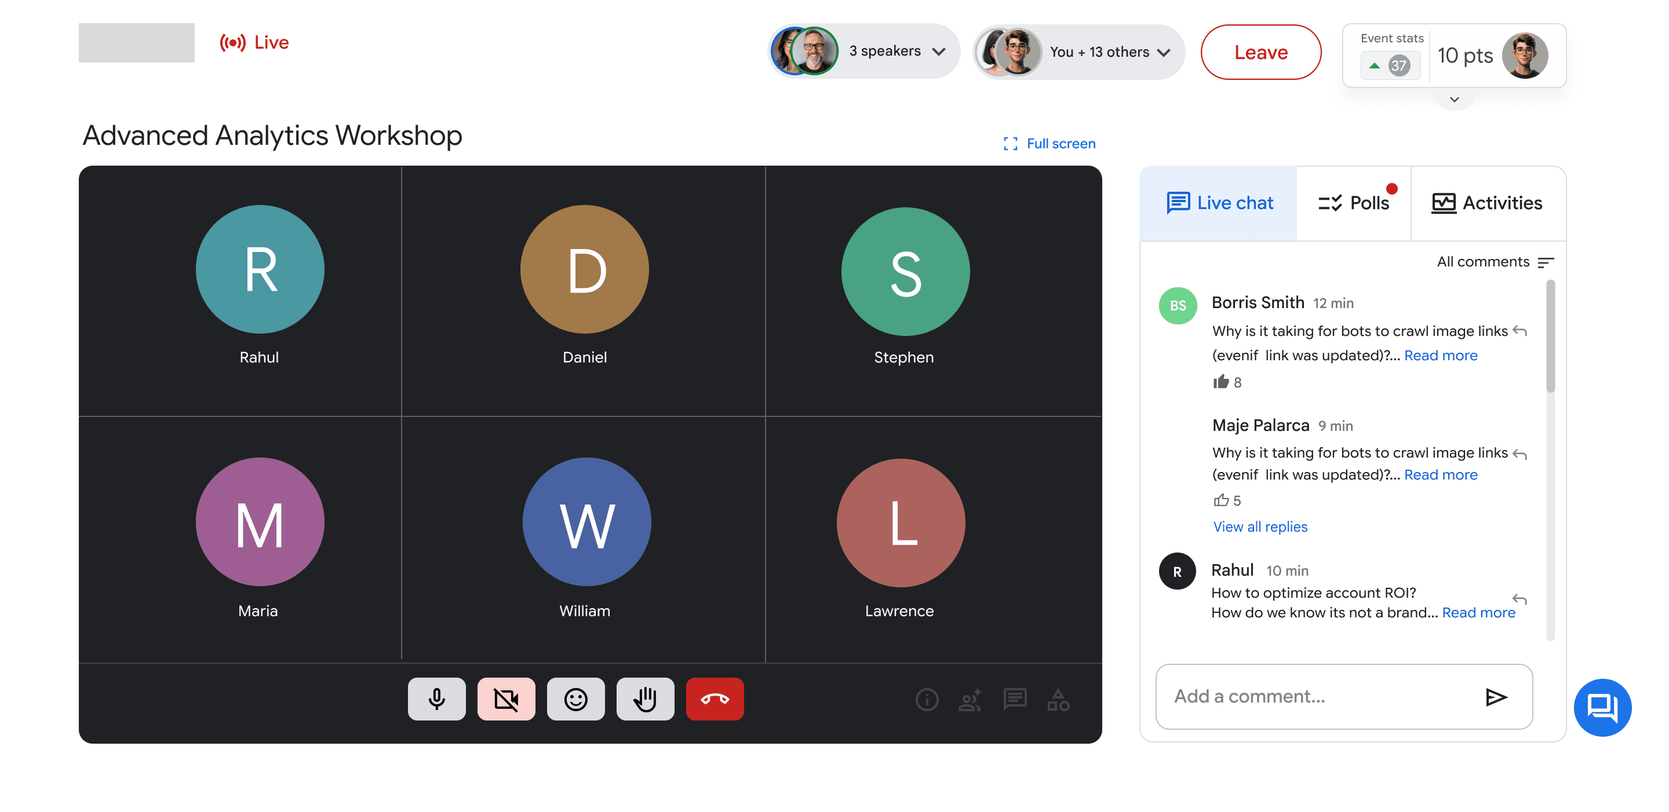Select Daniel's video tile avatar
Image resolution: width=1669 pixels, height=812 pixels.
[584, 269]
